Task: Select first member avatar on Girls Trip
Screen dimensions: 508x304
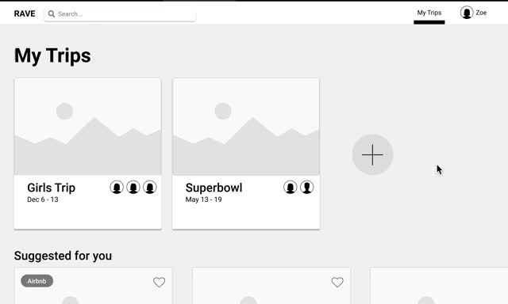Action: click(117, 187)
